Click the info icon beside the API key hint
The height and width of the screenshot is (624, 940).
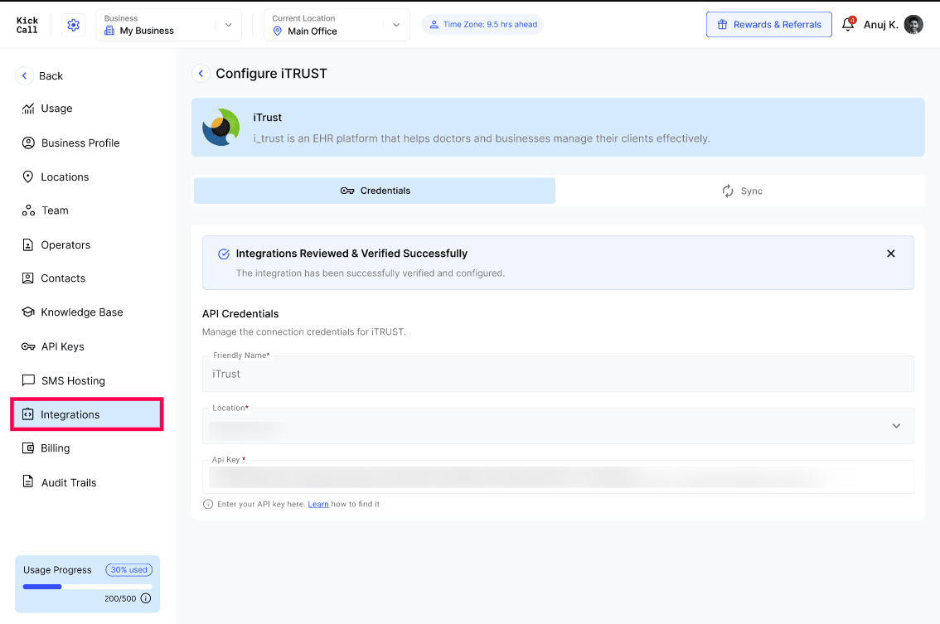click(208, 504)
